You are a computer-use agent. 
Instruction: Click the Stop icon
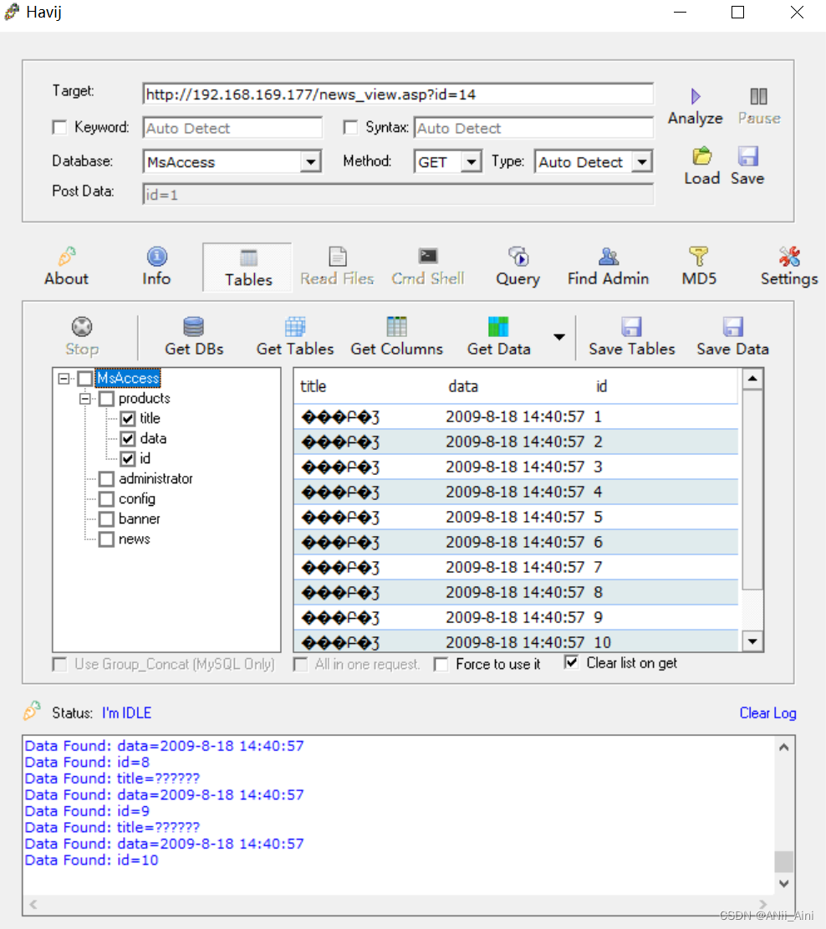(82, 326)
